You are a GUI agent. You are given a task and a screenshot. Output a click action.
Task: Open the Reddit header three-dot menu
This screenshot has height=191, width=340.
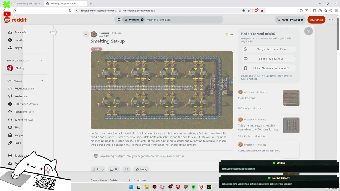tap(331, 20)
